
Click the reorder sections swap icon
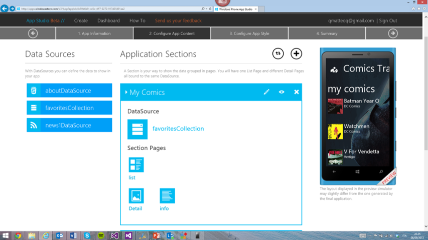(278, 54)
